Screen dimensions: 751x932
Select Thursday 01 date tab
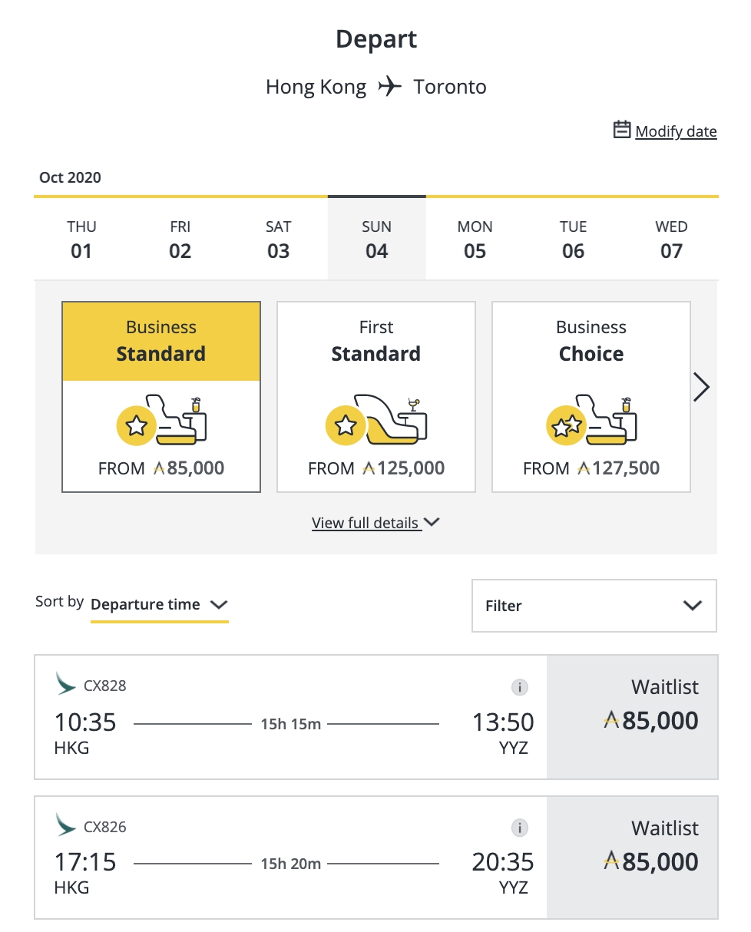point(81,239)
